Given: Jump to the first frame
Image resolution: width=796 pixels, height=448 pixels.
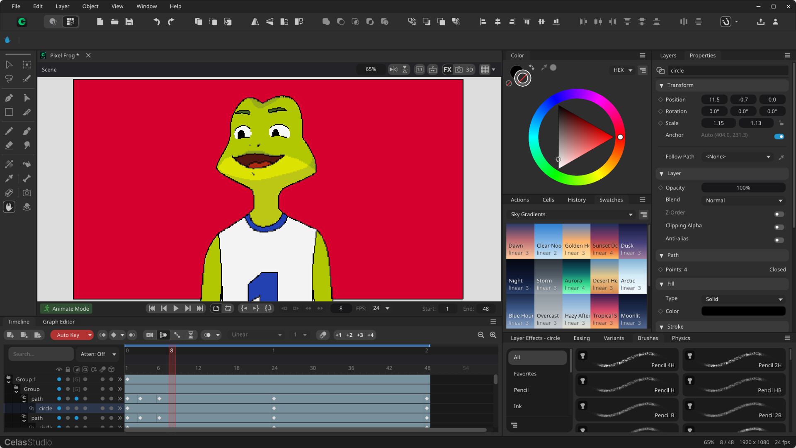Looking at the screenshot, I should pos(152,308).
